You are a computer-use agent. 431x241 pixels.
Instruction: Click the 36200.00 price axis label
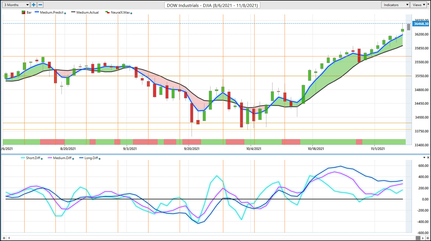click(422, 34)
